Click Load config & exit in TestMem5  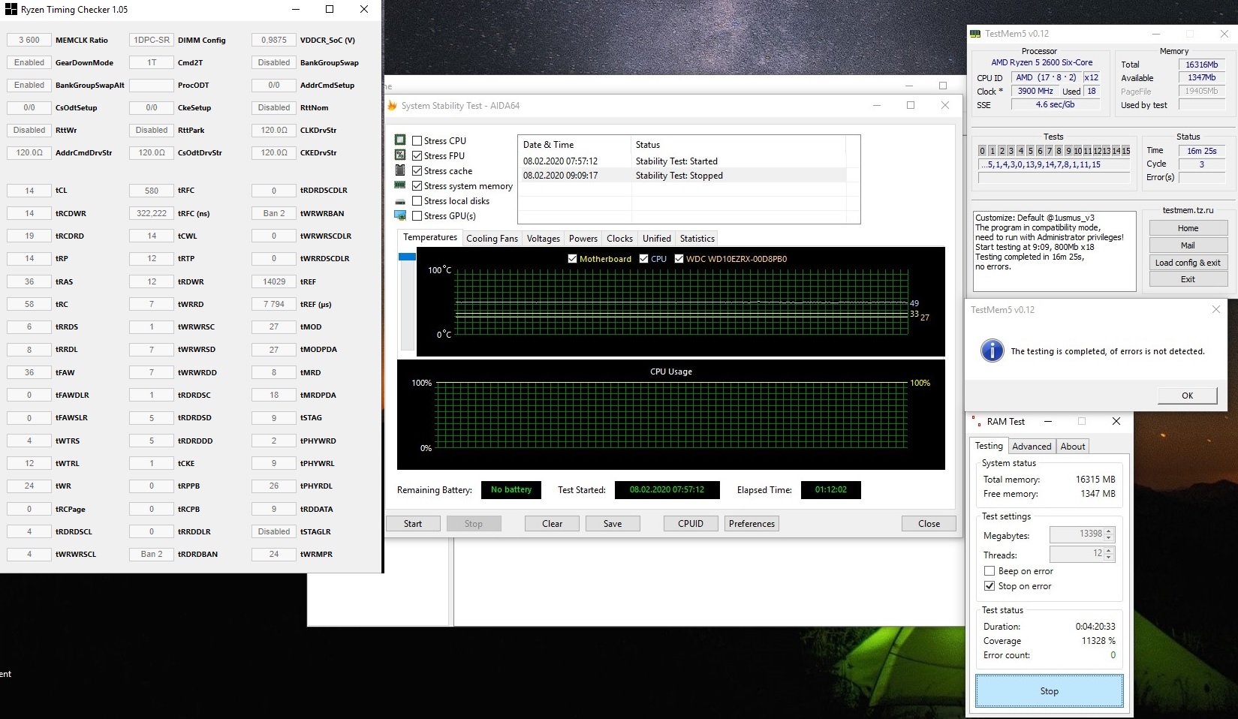click(1188, 263)
